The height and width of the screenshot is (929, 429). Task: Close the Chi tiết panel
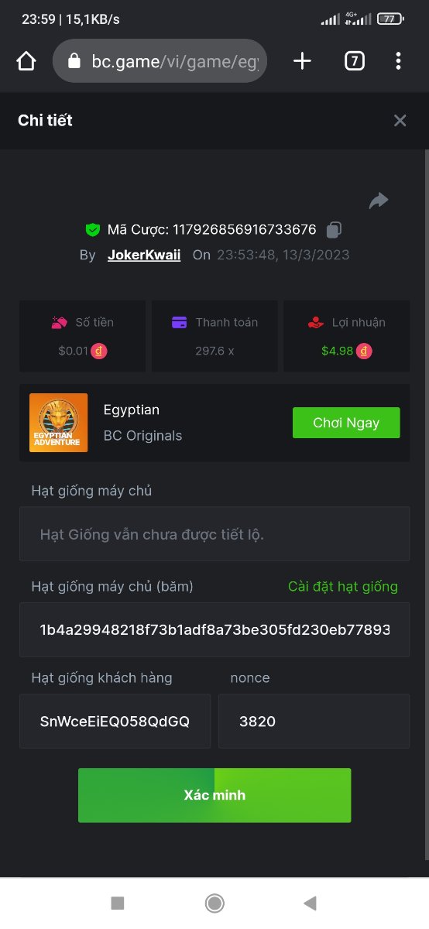tap(400, 120)
